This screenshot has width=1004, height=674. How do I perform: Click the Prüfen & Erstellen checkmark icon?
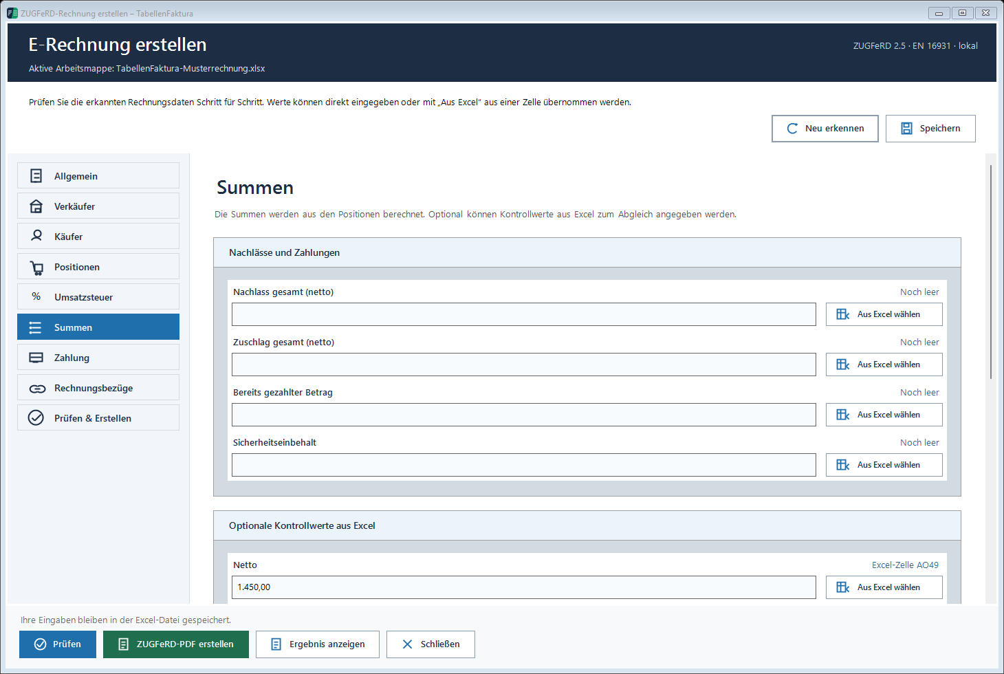click(x=36, y=418)
